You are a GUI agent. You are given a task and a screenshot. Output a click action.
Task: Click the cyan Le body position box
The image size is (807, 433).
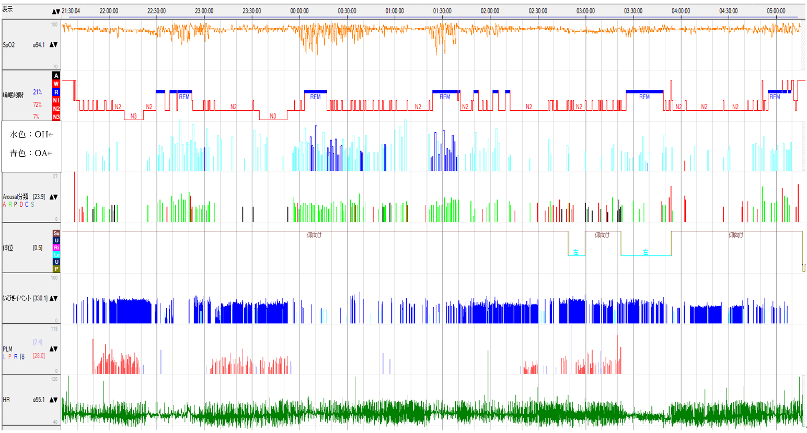56,255
